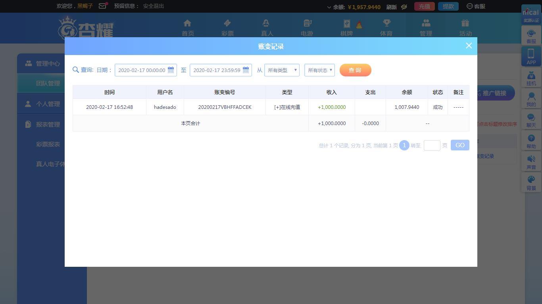Image resolution: width=542 pixels, height=304 pixels.
Task: Click the red 充值 recharge button
Action: coord(425,6)
